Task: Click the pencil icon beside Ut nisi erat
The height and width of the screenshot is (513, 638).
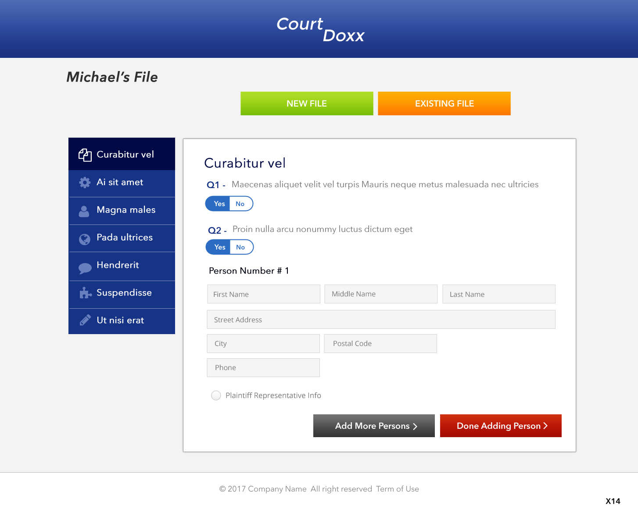Action: [85, 320]
